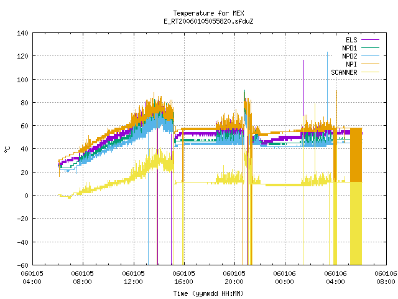Click x-axis tick label 060105 12:00

click(133, 278)
